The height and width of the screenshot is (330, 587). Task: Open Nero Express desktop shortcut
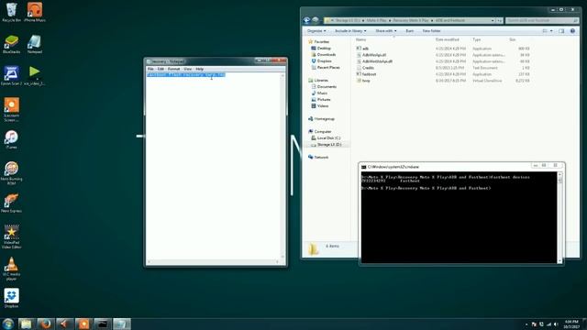click(11, 203)
